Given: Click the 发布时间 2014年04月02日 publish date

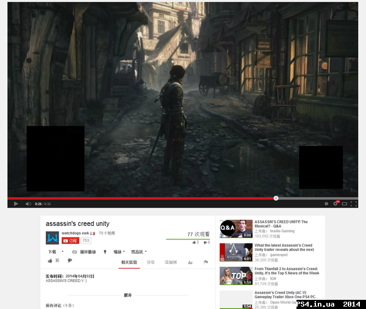Looking at the screenshot, I should pos(70,276).
